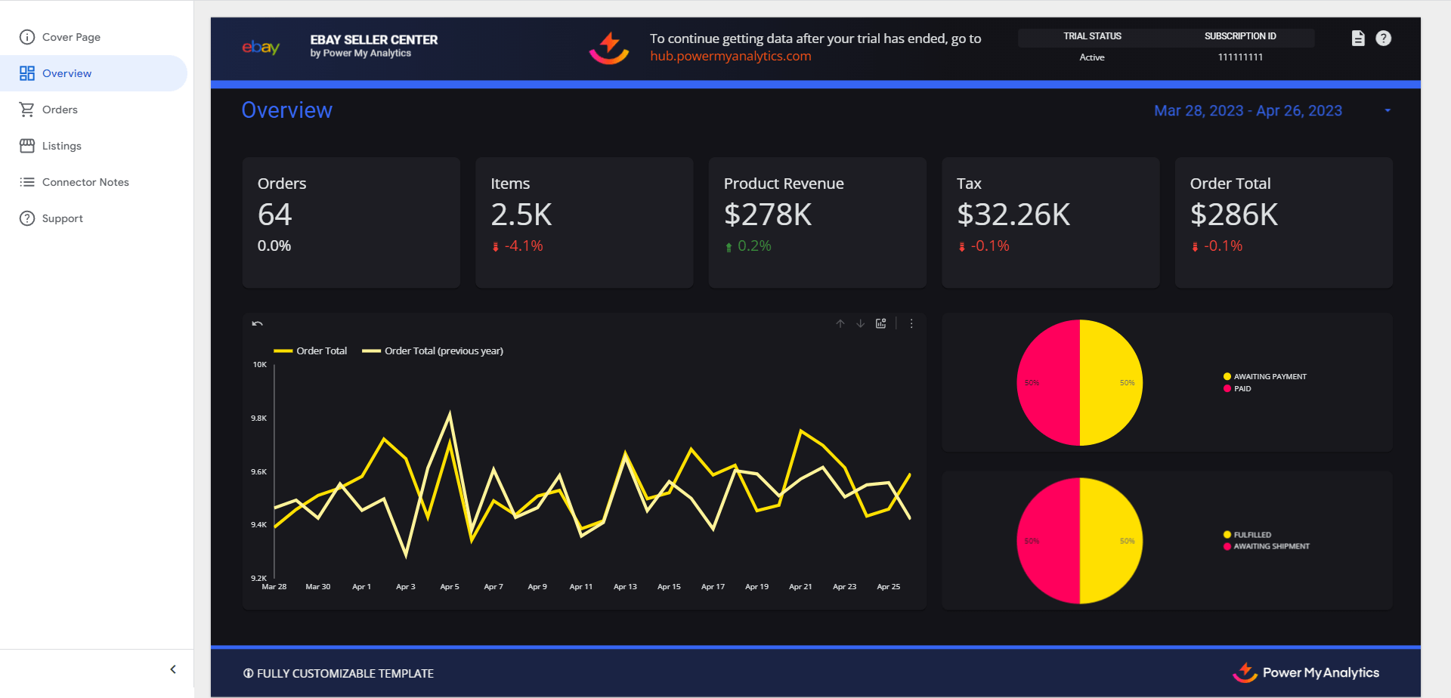The width and height of the screenshot is (1451, 698).
Task: Select the Orders menu item in sidebar
Action: [59, 109]
